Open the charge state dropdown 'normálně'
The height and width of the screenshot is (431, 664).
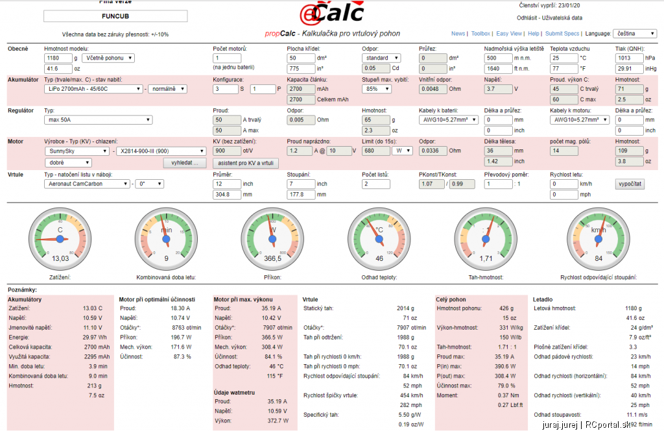point(168,89)
